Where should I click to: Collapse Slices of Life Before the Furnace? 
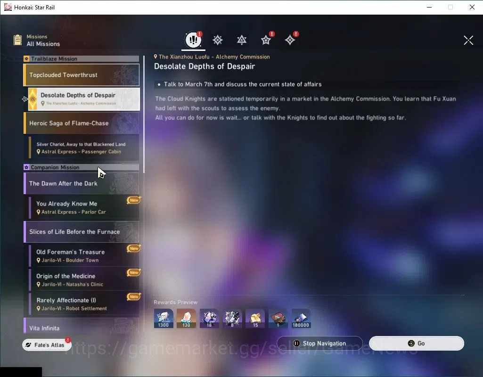pyautogui.click(x=82, y=232)
